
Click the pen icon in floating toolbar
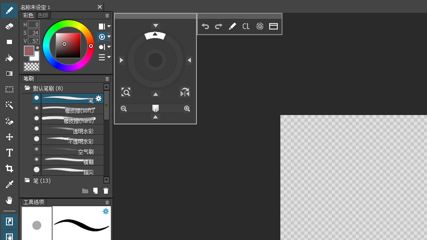click(x=233, y=26)
